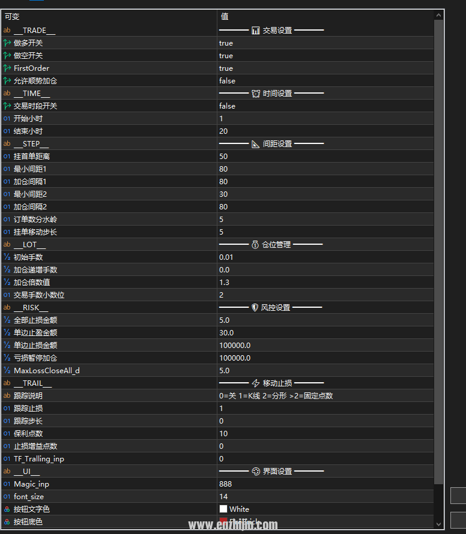Select the __LOT__ section row label
Image resolution: width=466 pixels, height=534 pixels.
[29, 245]
